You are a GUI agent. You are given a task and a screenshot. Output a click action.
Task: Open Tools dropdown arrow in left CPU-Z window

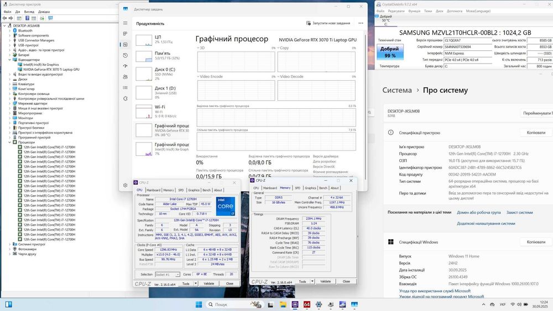coord(195,283)
